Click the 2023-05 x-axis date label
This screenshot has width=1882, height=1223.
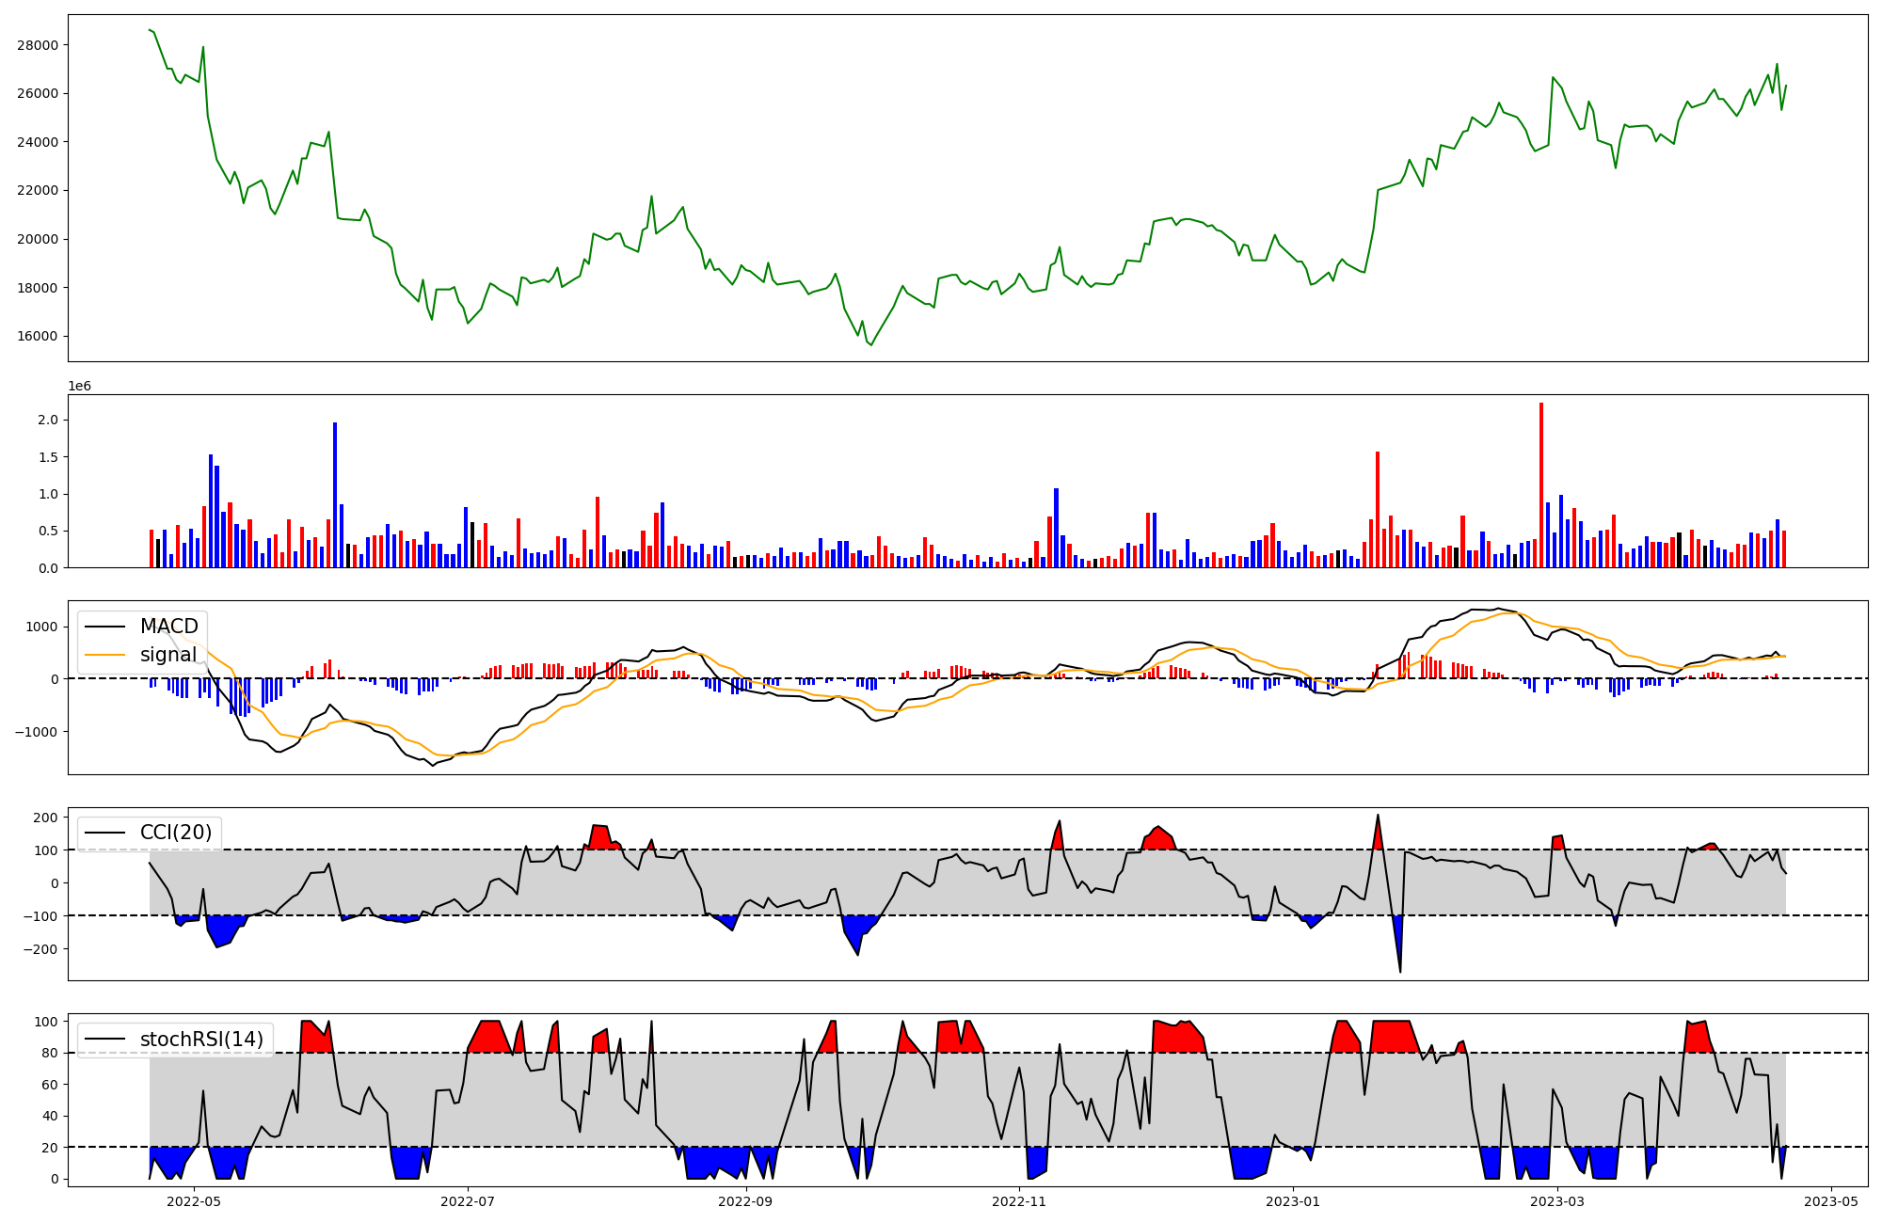pyautogui.click(x=1831, y=1201)
